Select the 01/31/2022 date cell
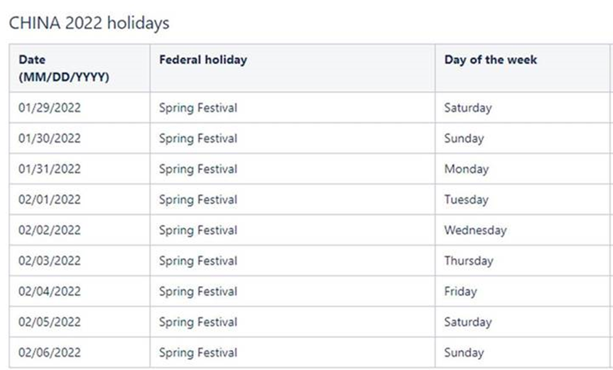The height and width of the screenshot is (370, 613). [50, 169]
